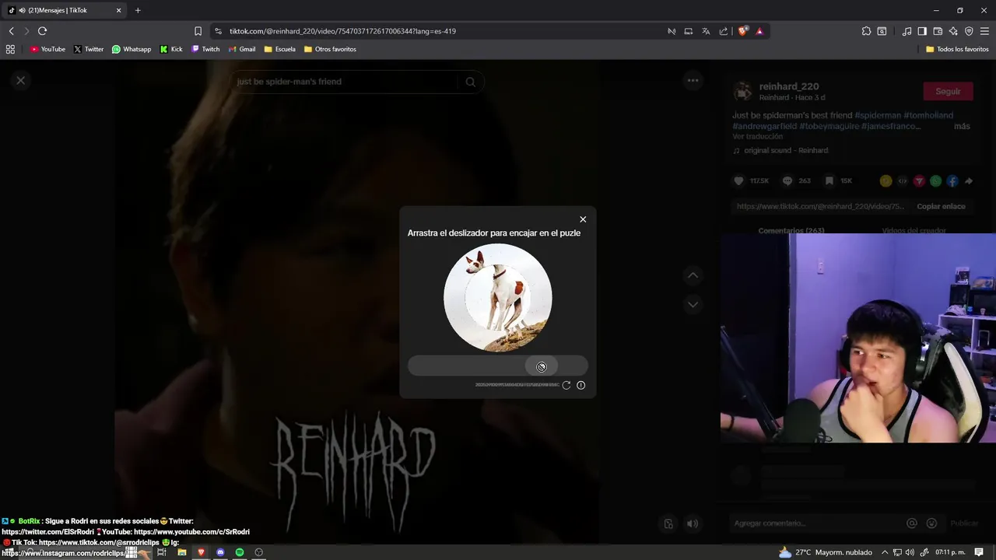Open the playlist music note icon

click(907, 31)
